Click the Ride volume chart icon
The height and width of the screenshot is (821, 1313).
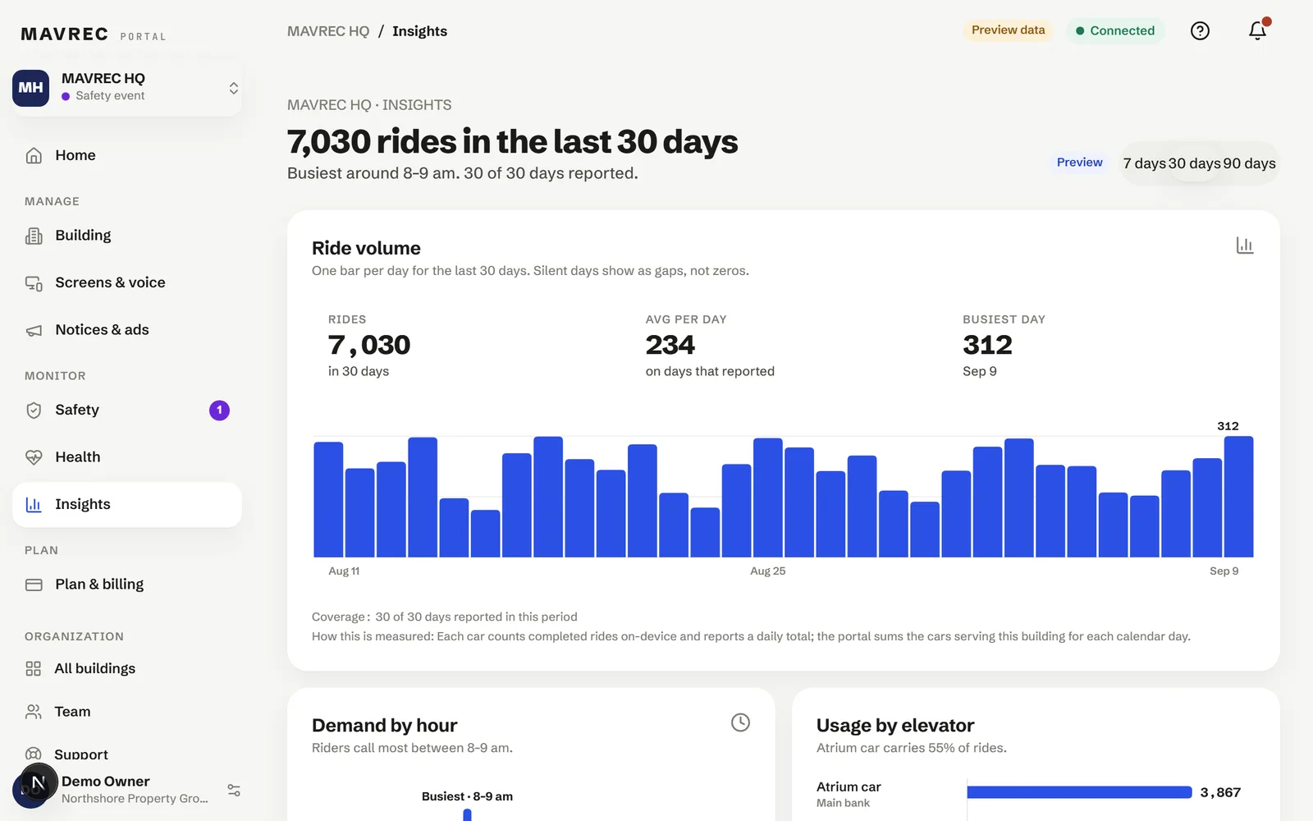1245,245
